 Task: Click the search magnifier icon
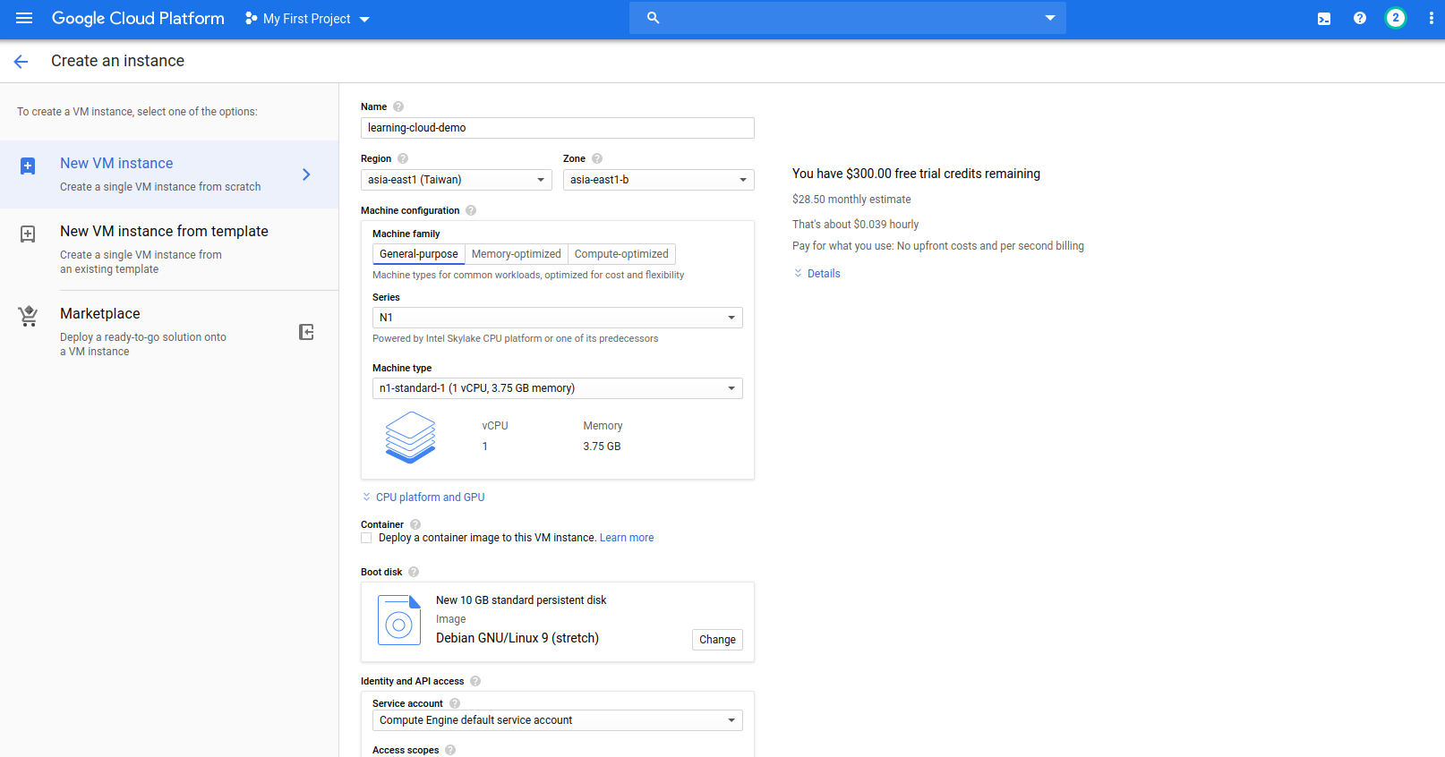[654, 18]
